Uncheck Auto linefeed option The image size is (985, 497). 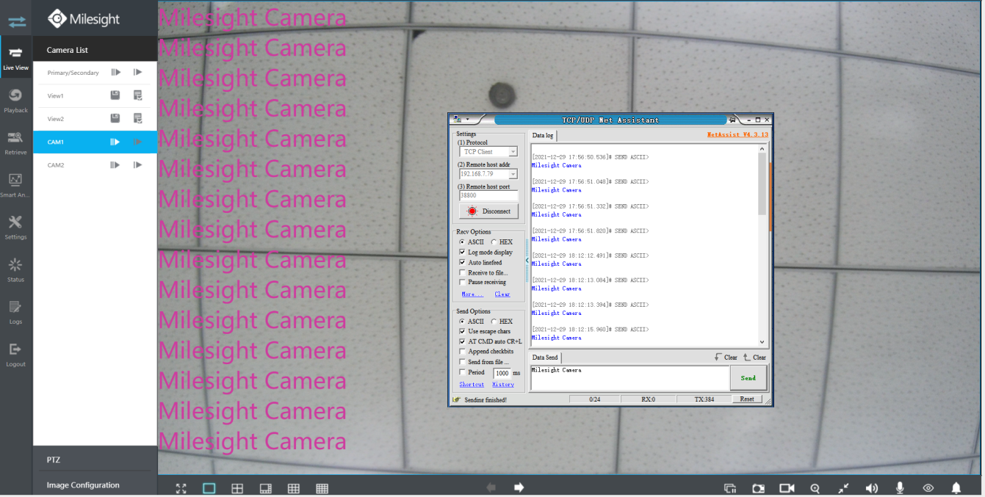(462, 262)
